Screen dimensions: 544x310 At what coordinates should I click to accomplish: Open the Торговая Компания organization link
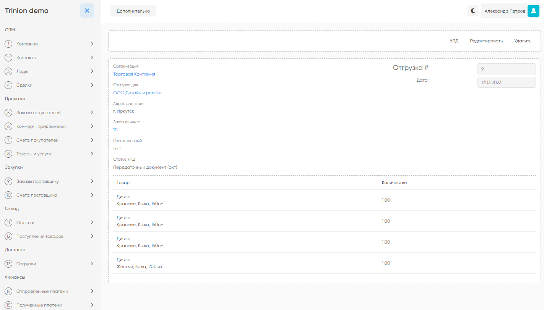click(x=134, y=74)
